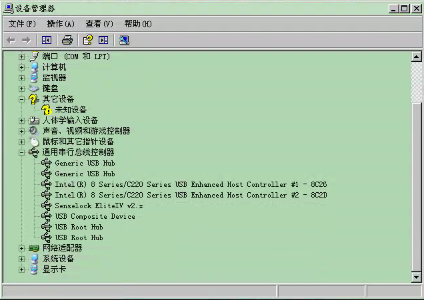Screen dimensions: 424x300
Task: Click the icon beside 系统设备
Action: (34, 259)
